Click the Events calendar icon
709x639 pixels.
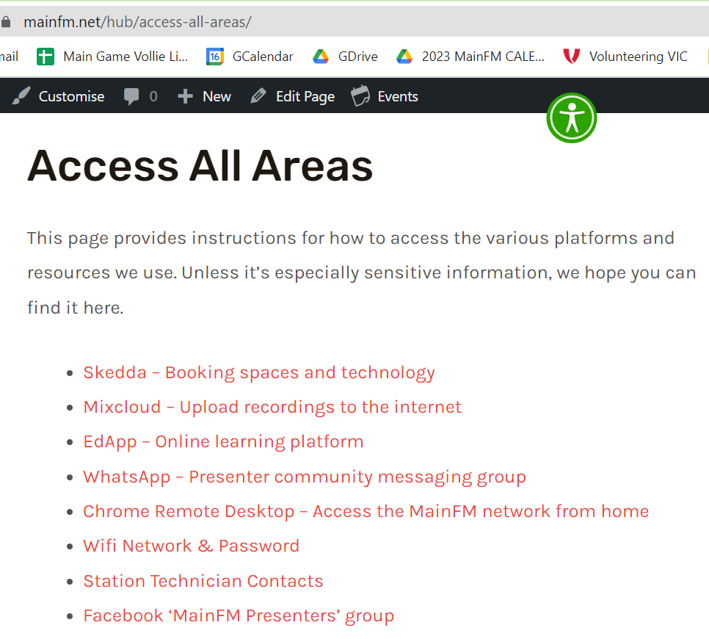coord(360,96)
